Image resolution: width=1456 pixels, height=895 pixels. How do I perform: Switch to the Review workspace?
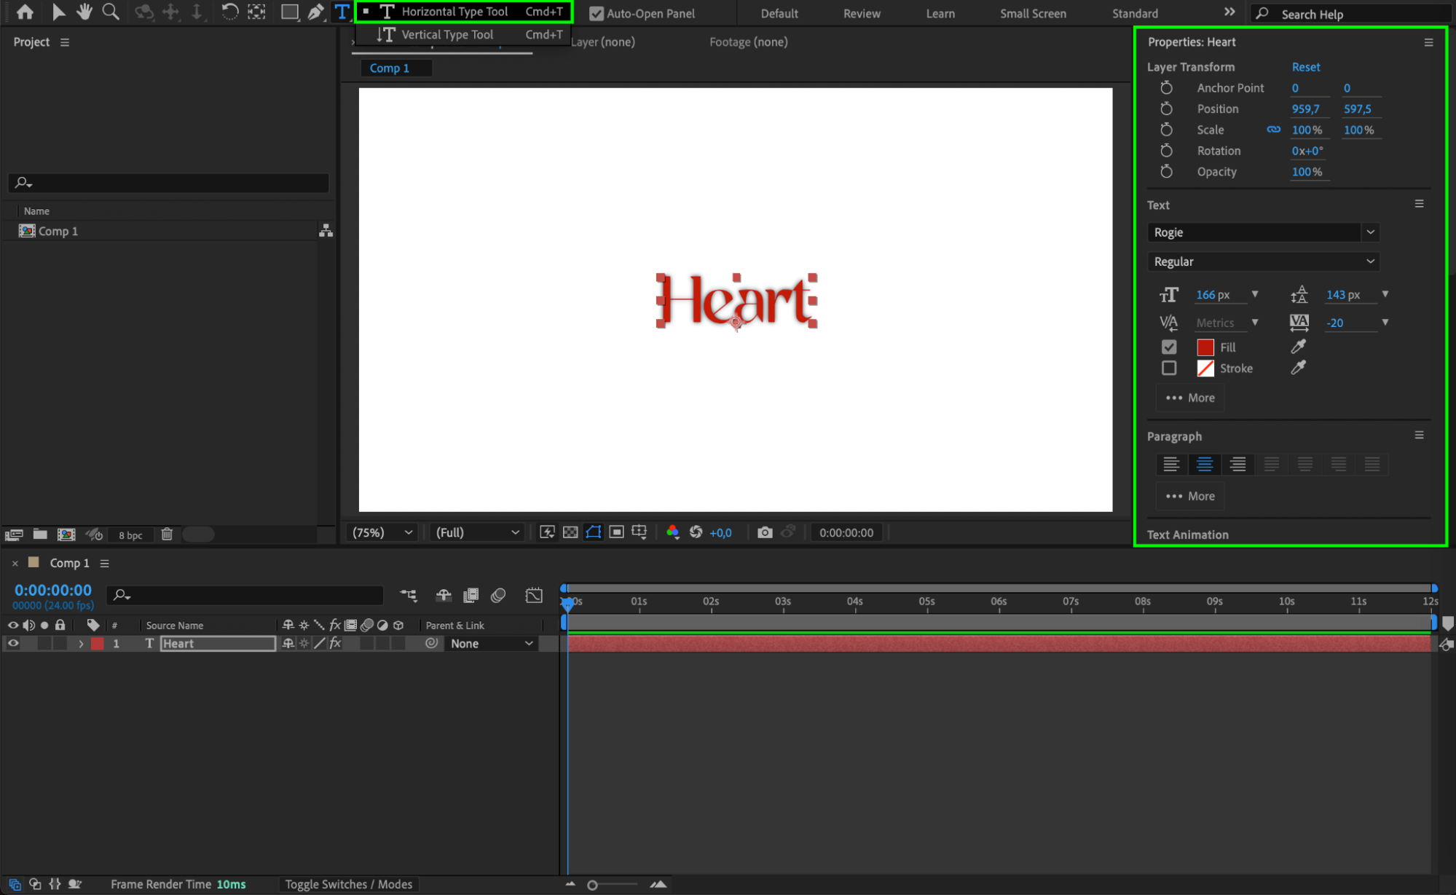pyautogui.click(x=862, y=13)
